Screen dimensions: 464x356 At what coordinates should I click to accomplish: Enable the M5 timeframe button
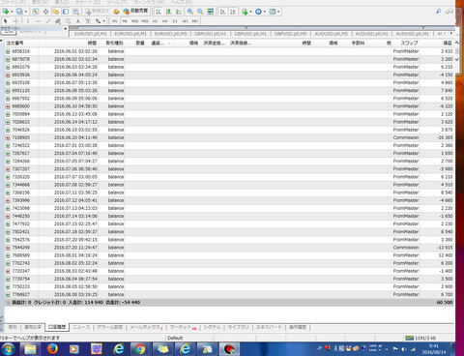click(x=125, y=21)
